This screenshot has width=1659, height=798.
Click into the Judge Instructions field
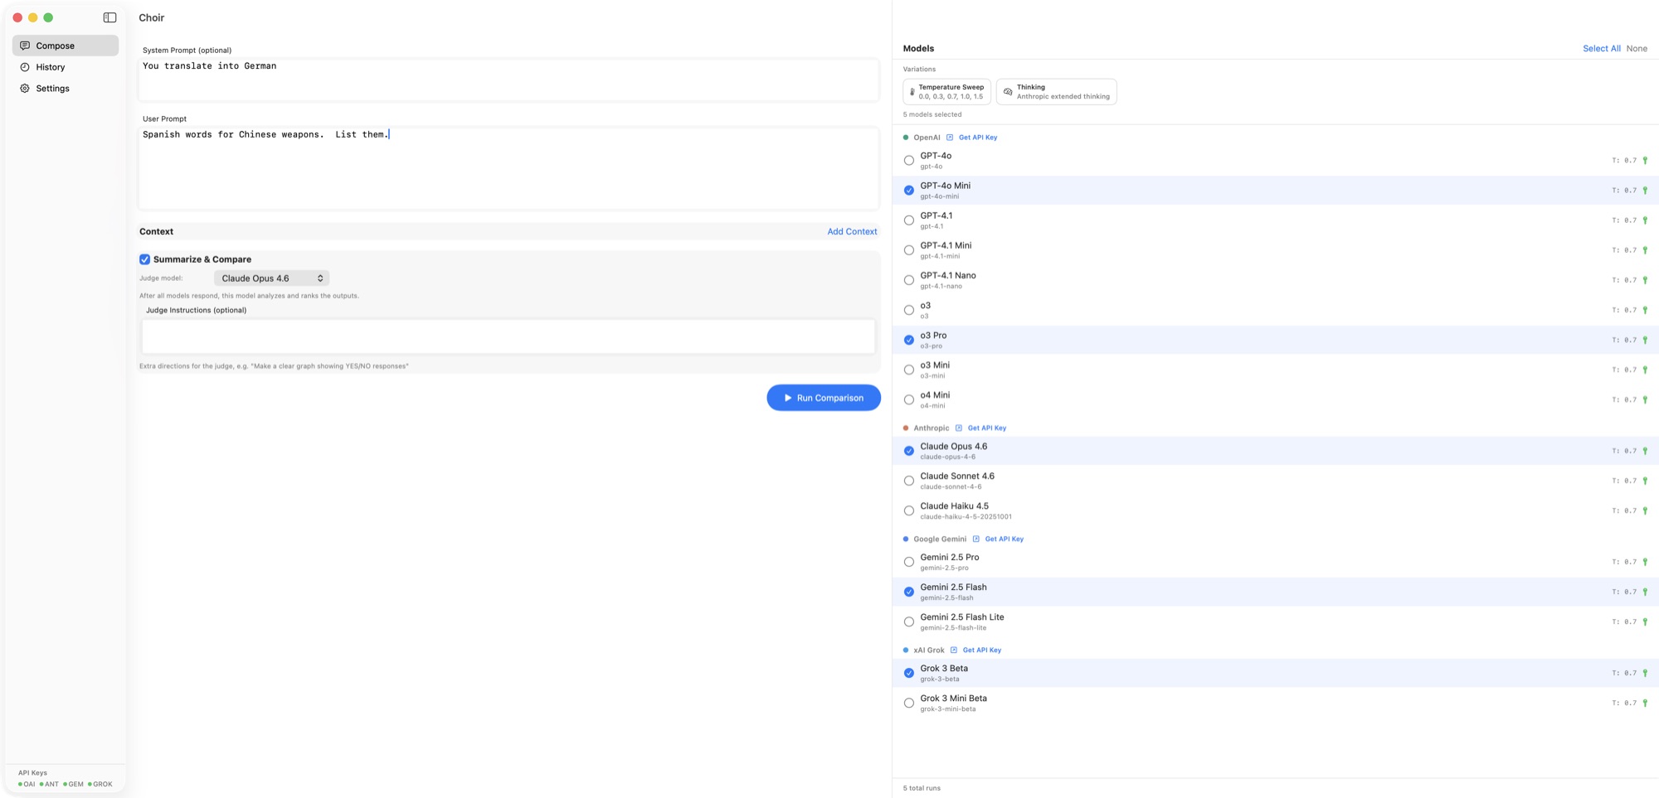[x=508, y=336]
